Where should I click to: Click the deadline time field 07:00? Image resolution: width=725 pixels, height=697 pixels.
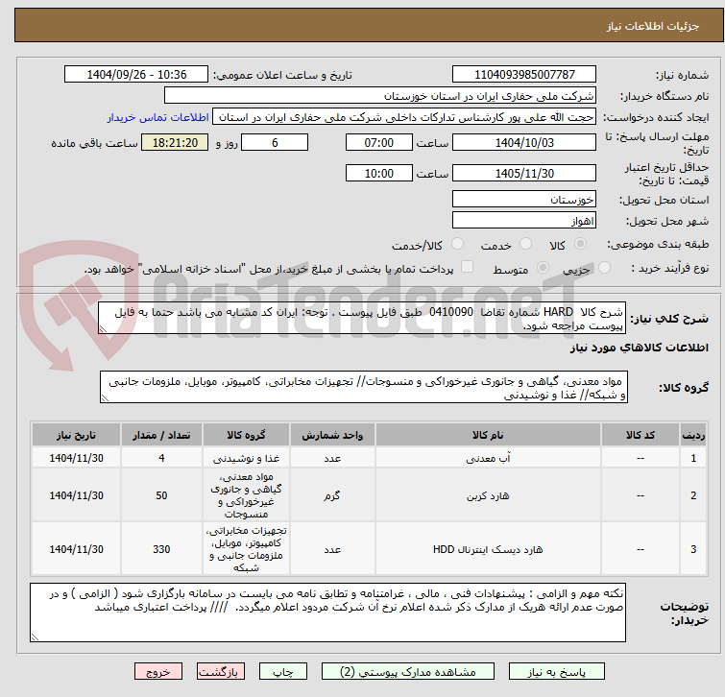coord(378,142)
